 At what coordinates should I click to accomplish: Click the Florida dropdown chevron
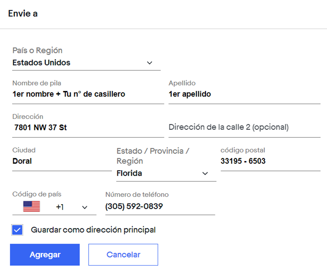pyautogui.click(x=205, y=173)
